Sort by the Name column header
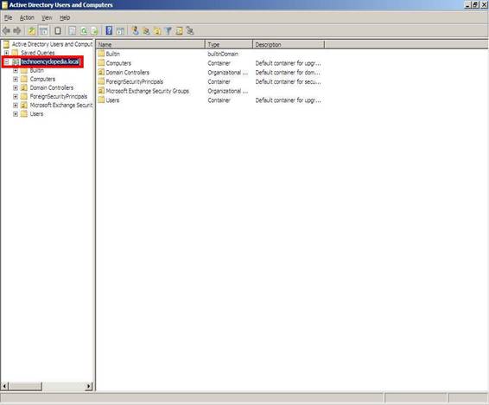This screenshot has width=489, height=405. pyautogui.click(x=150, y=45)
